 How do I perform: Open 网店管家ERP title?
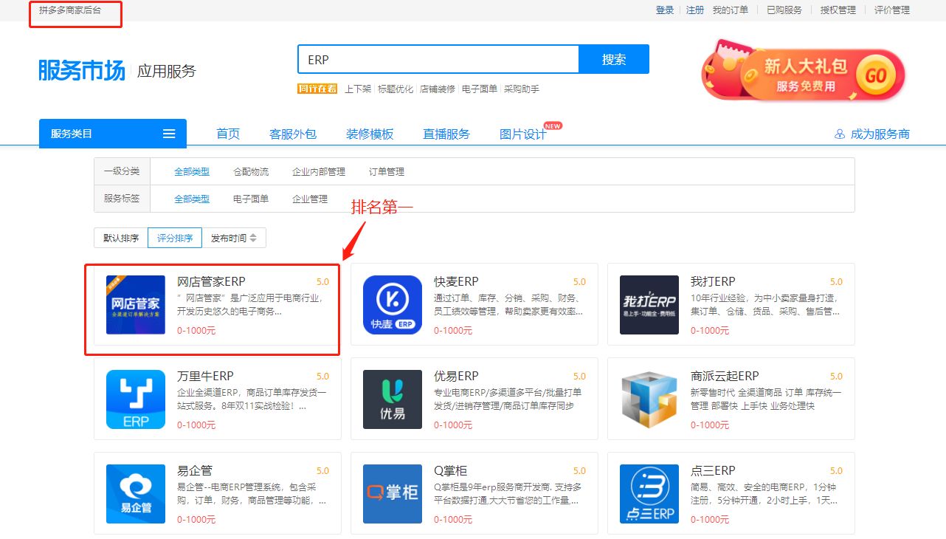pos(211,281)
